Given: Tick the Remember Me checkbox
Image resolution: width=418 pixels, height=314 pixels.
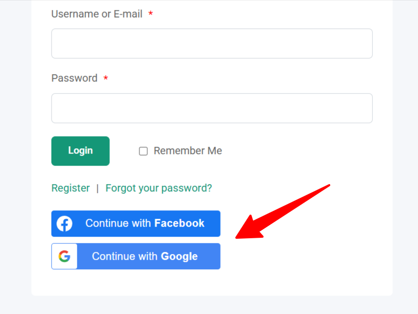Looking at the screenshot, I should pyautogui.click(x=143, y=151).
